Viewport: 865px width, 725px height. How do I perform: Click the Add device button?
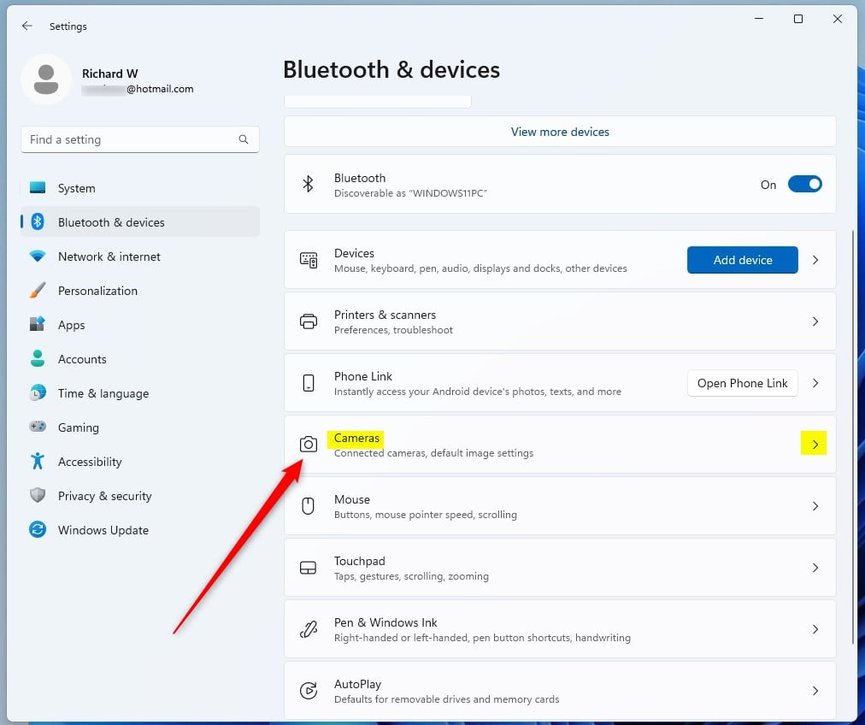(x=742, y=260)
